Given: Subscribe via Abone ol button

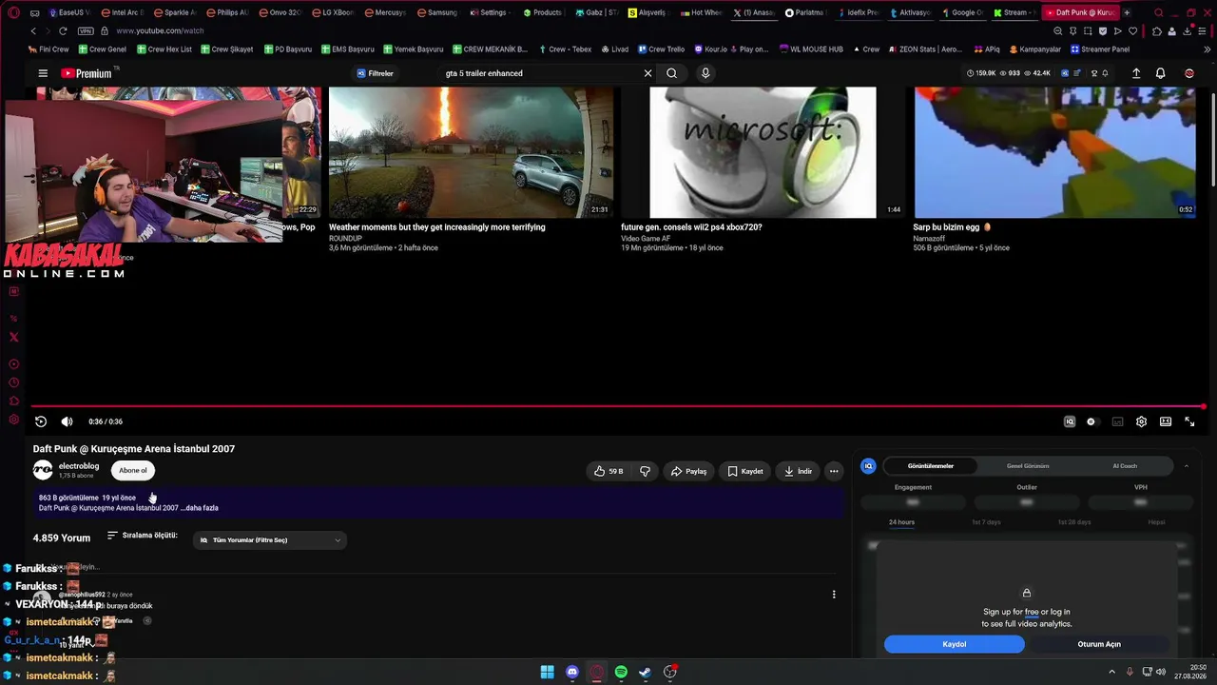Looking at the screenshot, I should 133,470.
